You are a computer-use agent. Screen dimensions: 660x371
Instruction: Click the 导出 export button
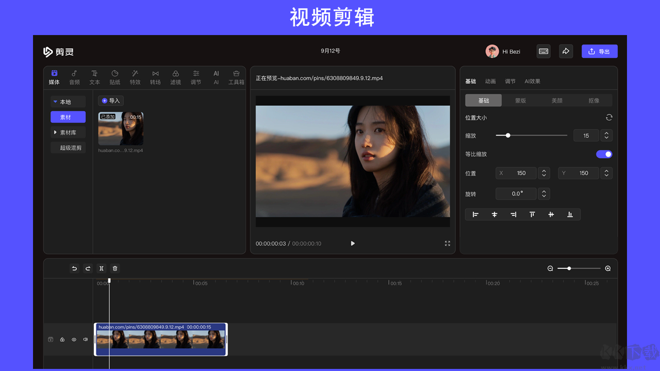[599, 51]
